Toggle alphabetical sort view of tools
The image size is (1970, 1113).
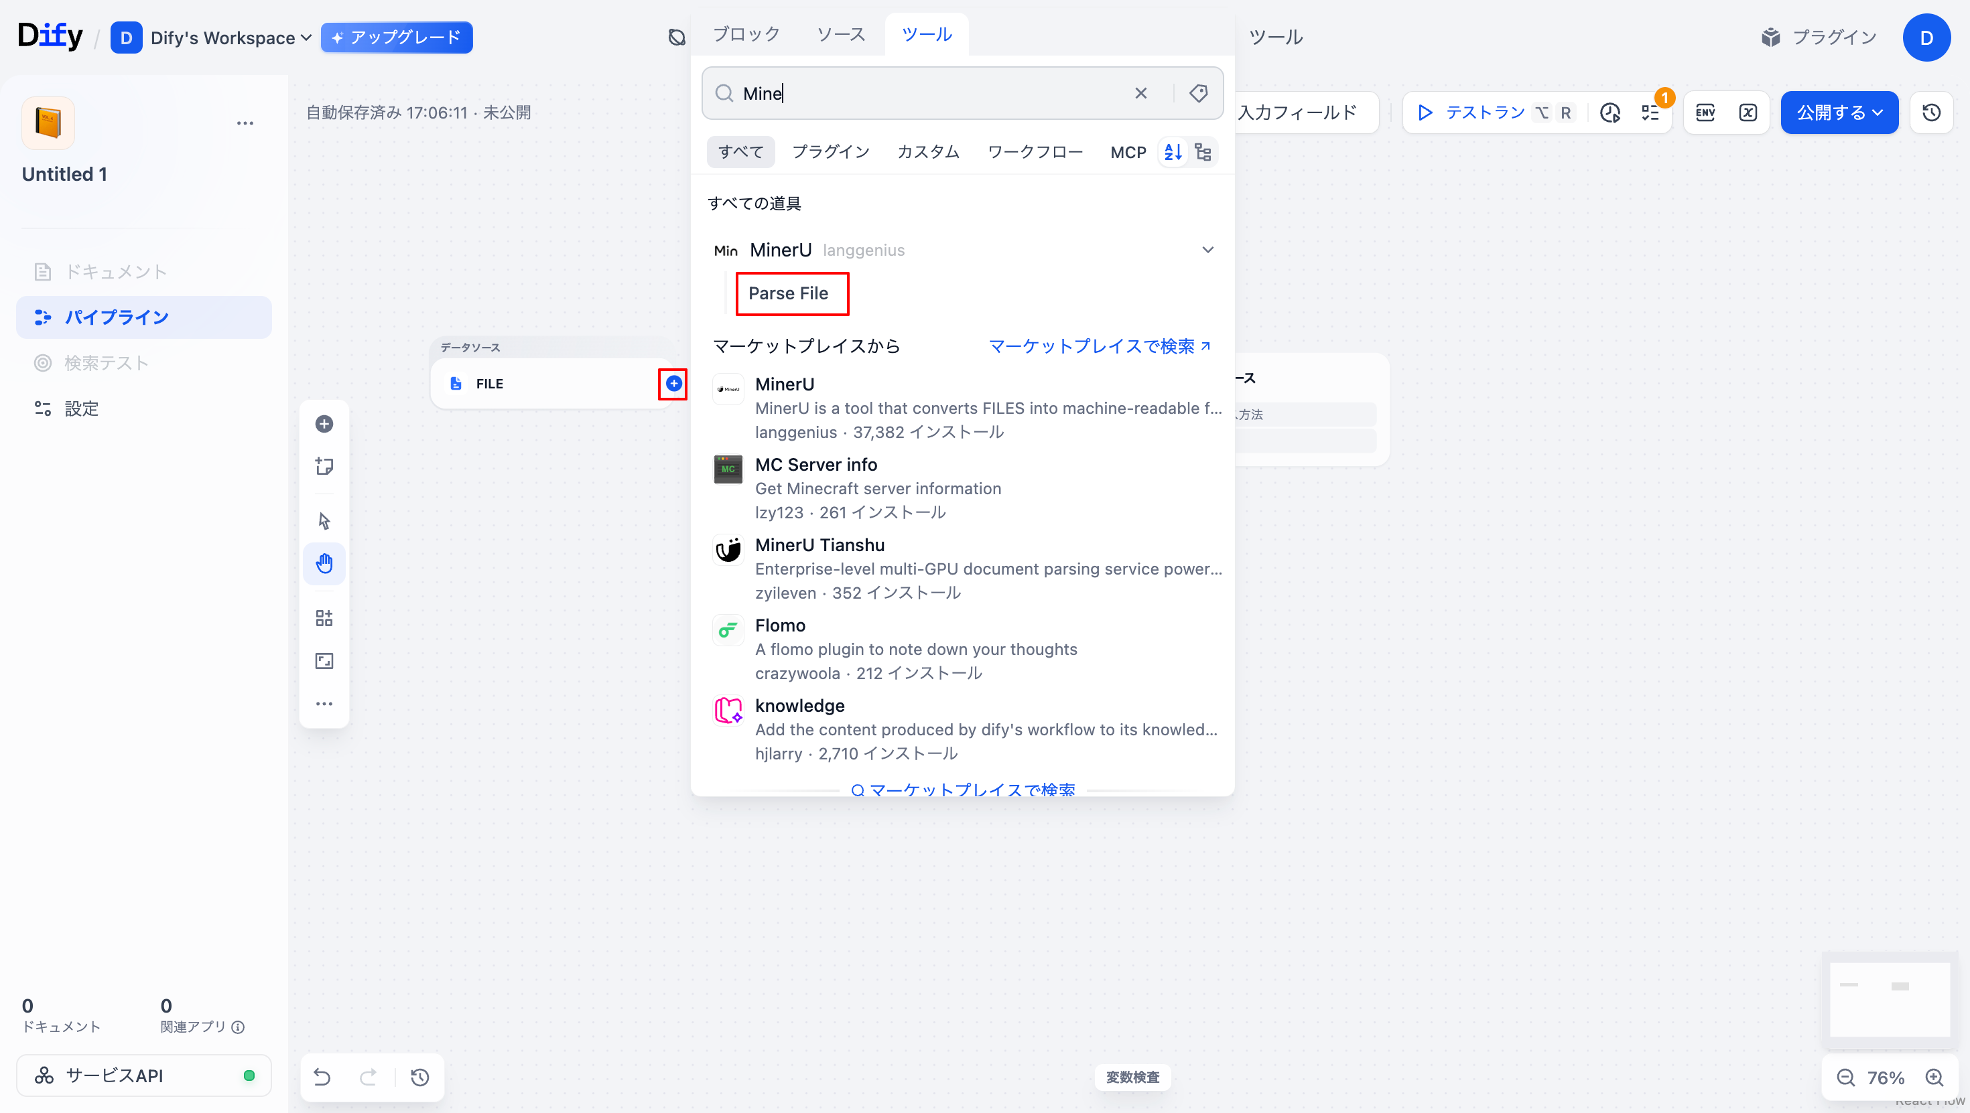(1173, 152)
